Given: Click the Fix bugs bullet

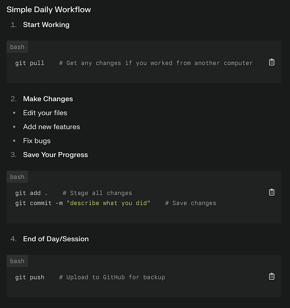Looking at the screenshot, I should 37,141.
